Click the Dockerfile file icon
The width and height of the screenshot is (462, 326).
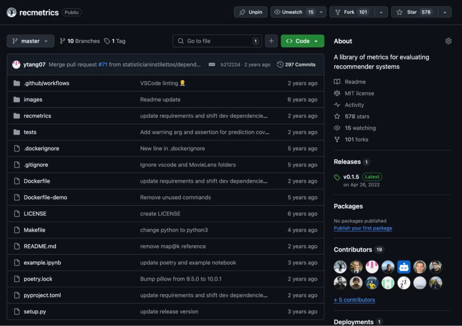tap(17, 181)
